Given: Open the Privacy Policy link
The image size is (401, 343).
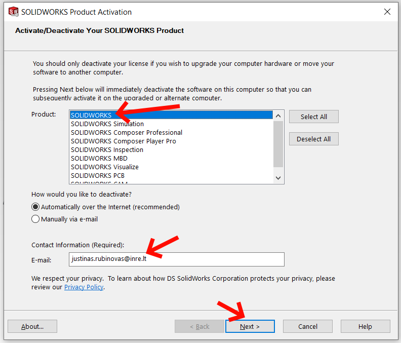Looking at the screenshot, I should (x=84, y=287).
